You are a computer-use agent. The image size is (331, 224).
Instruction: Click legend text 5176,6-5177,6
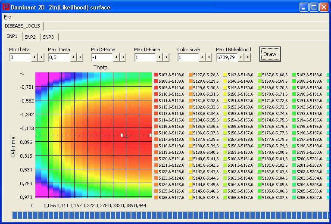275,133
